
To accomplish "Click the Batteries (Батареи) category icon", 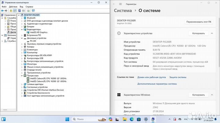I will pos(25,26).
